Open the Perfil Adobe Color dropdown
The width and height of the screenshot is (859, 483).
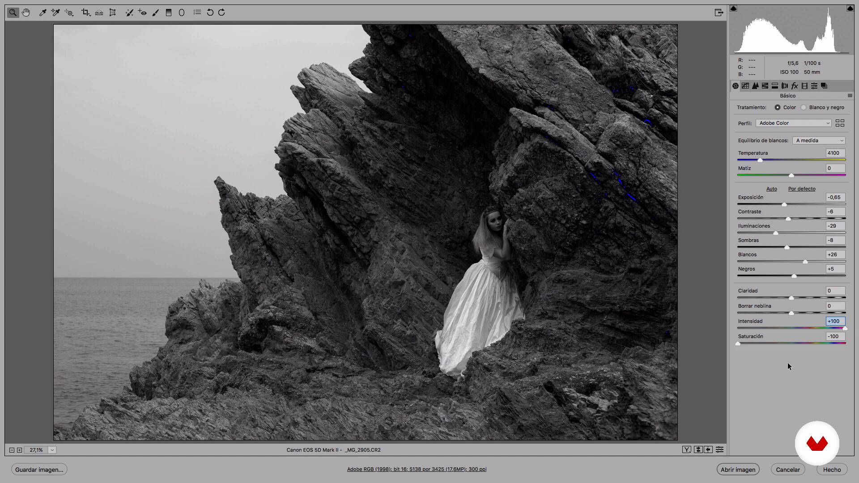point(794,123)
